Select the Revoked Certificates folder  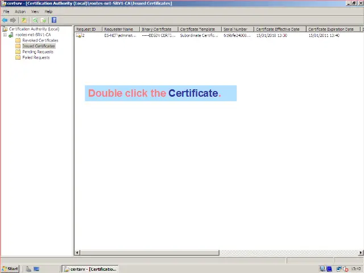coord(40,40)
